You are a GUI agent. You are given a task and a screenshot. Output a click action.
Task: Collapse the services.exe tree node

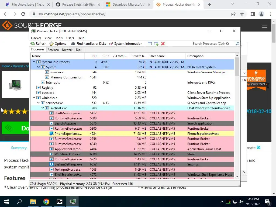click(x=38, y=103)
